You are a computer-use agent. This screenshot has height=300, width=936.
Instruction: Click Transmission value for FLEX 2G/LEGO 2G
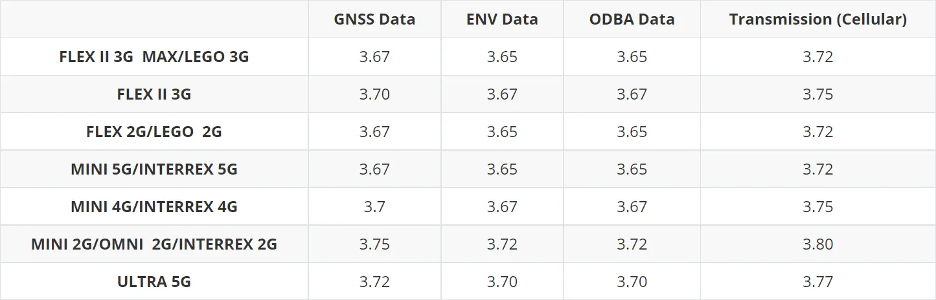click(817, 132)
